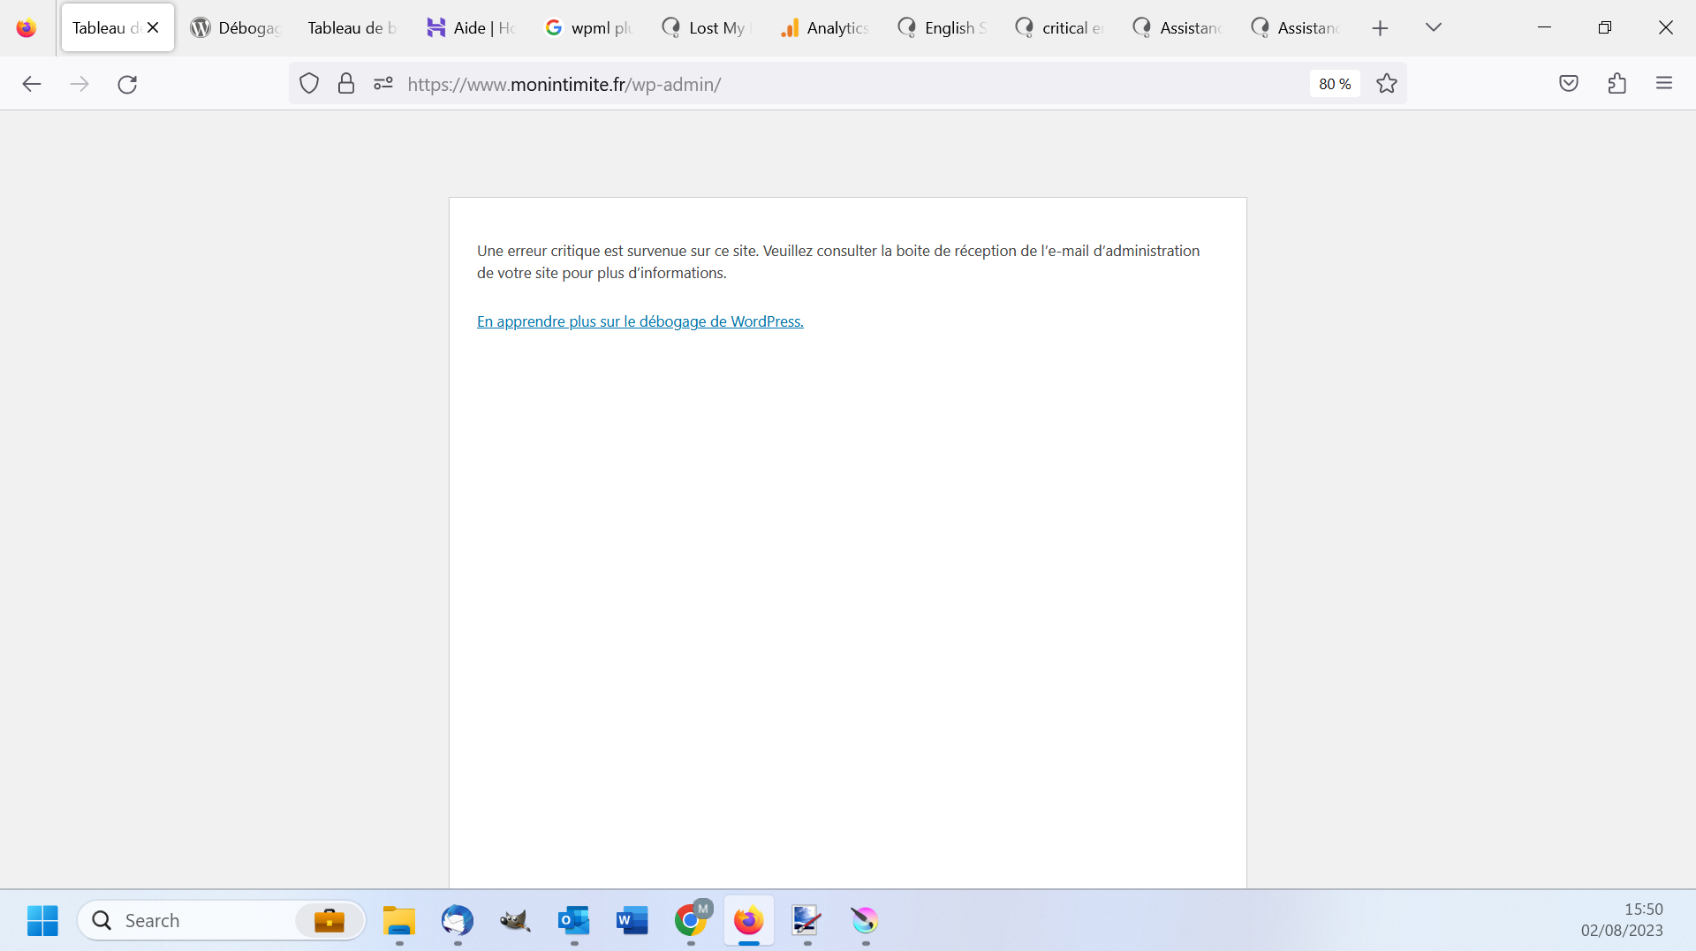Click the Firefox View icon
1696x951 pixels.
(26, 27)
